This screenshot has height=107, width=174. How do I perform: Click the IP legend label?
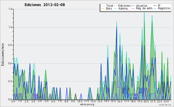pyautogui.click(x=159, y=5)
